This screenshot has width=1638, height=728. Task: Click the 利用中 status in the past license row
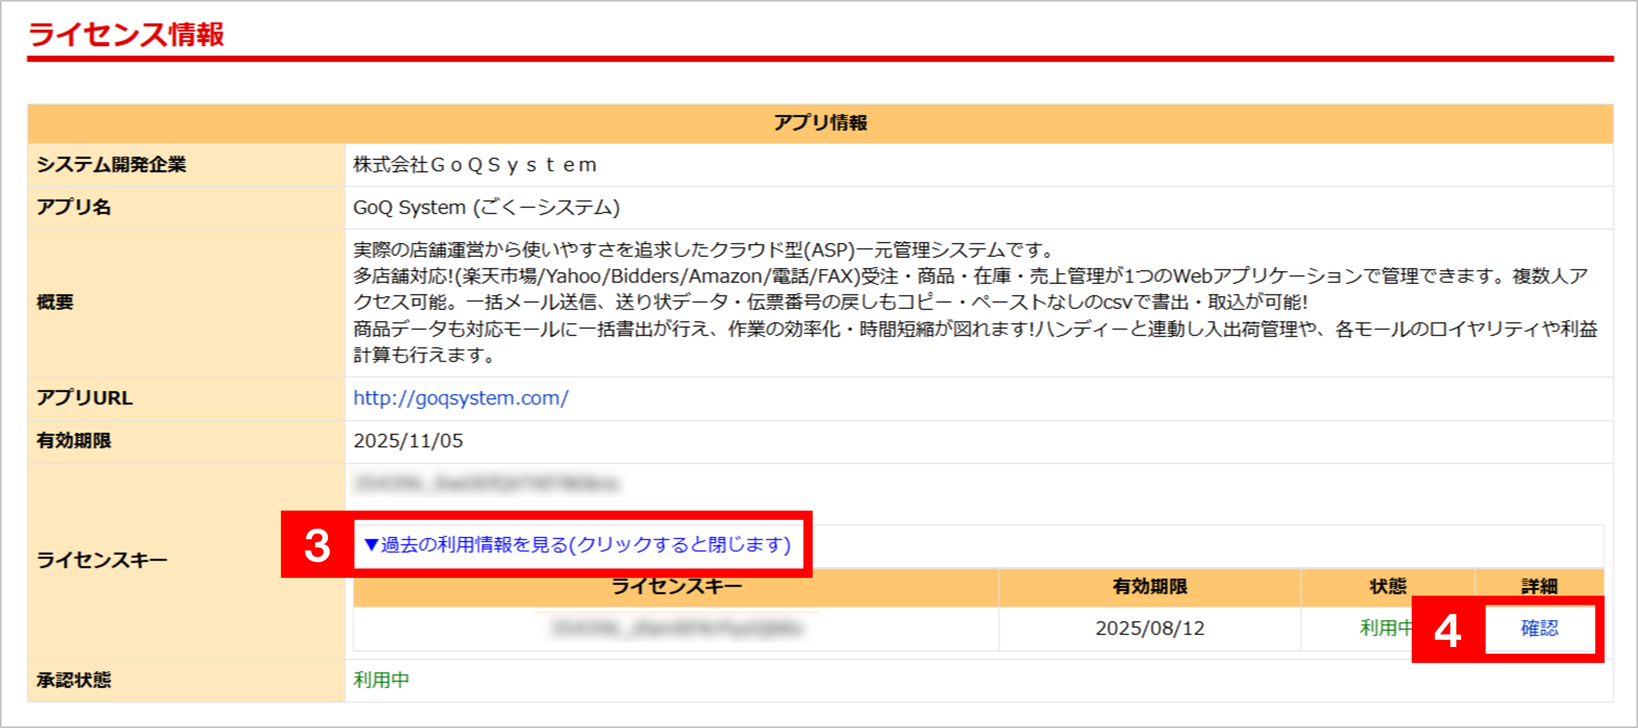tap(1386, 628)
